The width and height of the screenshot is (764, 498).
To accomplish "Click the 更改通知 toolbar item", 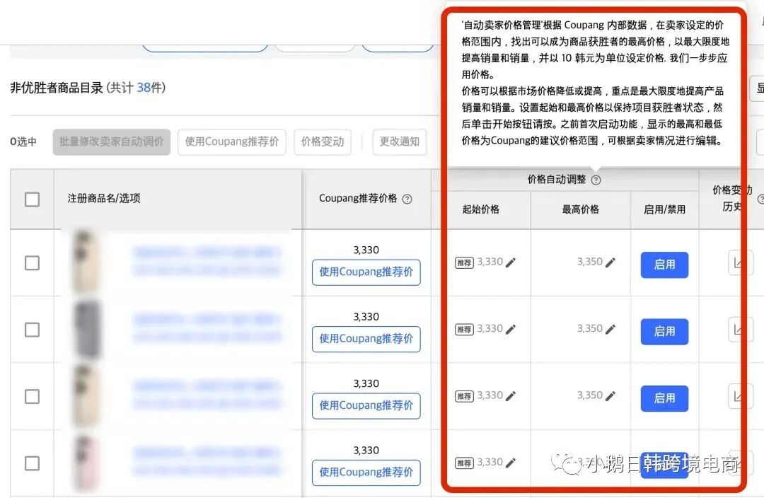I will pos(399,142).
